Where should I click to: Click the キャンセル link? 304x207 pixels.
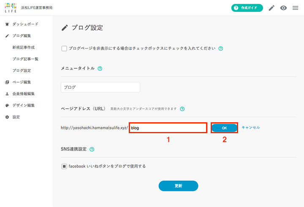tap(251, 127)
